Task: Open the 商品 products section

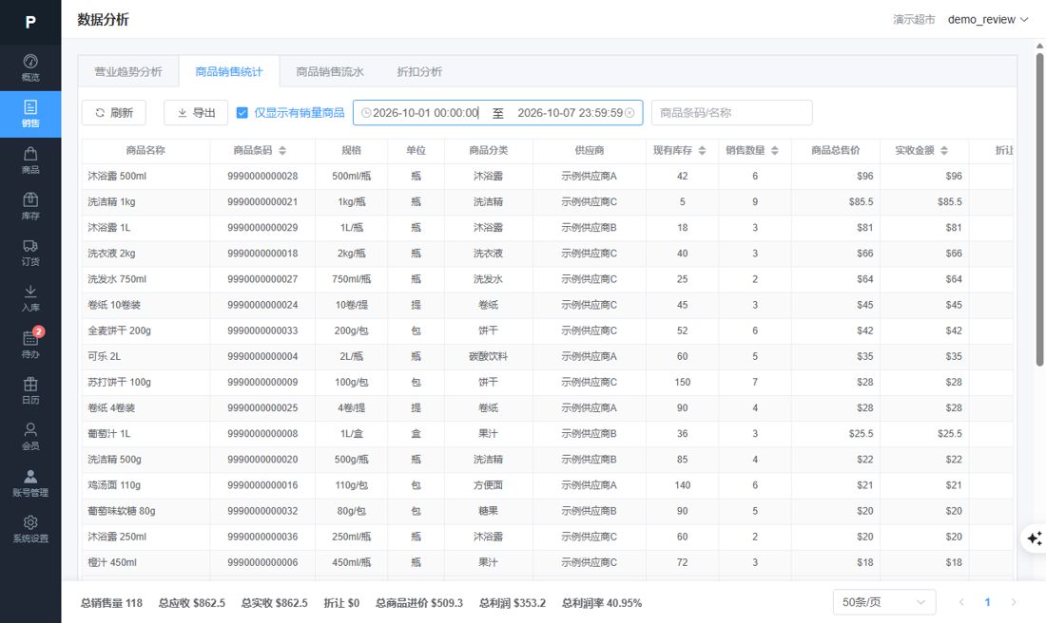Action: [x=30, y=160]
